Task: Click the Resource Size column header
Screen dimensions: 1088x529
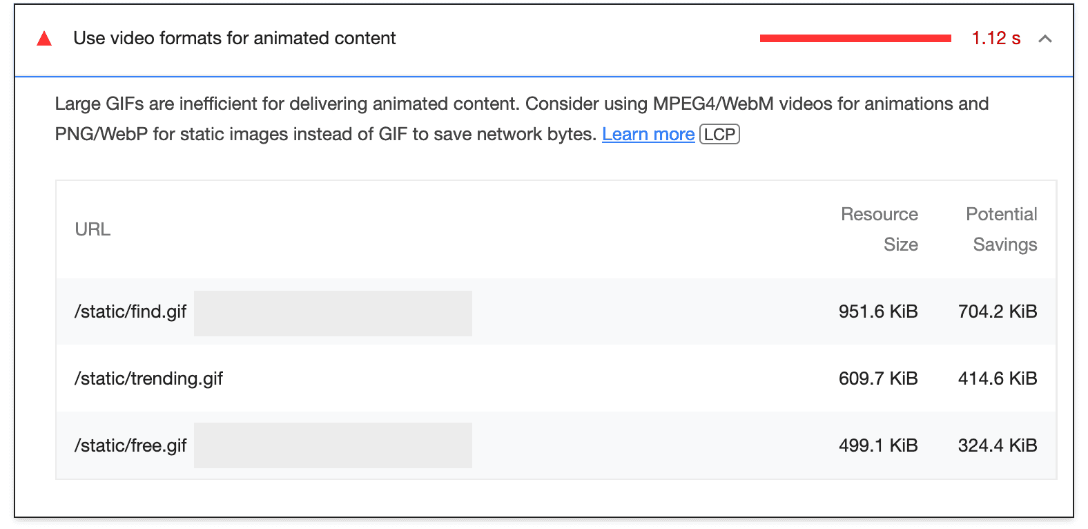Action: pyautogui.click(x=880, y=229)
